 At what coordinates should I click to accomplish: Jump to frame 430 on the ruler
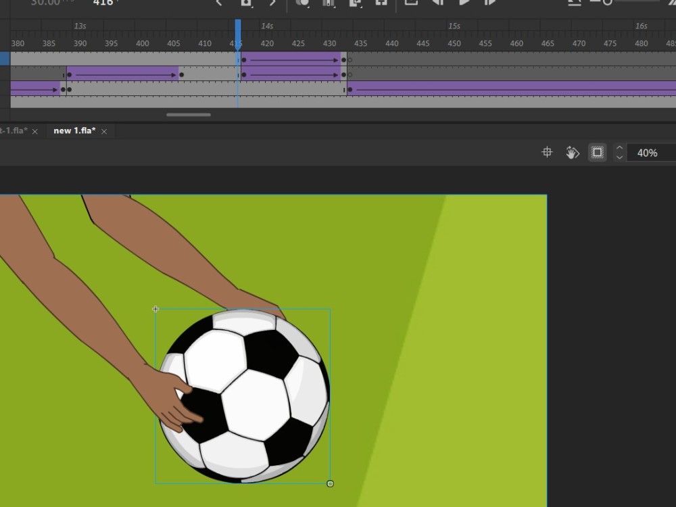pyautogui.click(x=329, y=43)
